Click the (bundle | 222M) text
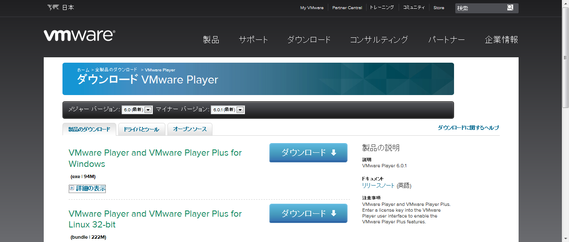Viewport: 569px width, 242px height. pyautogui.click(x=88, y=237)
